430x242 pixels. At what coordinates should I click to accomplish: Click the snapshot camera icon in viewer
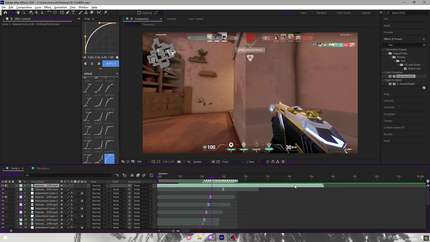(x=179, y=162)
